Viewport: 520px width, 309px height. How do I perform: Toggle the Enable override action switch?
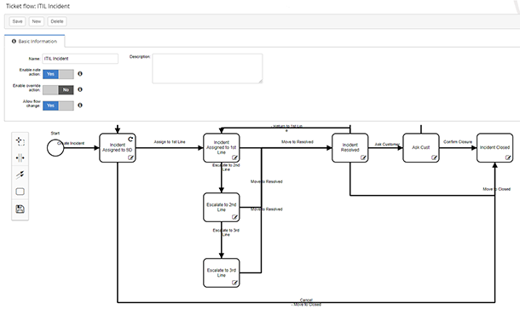tap(58, 89)
